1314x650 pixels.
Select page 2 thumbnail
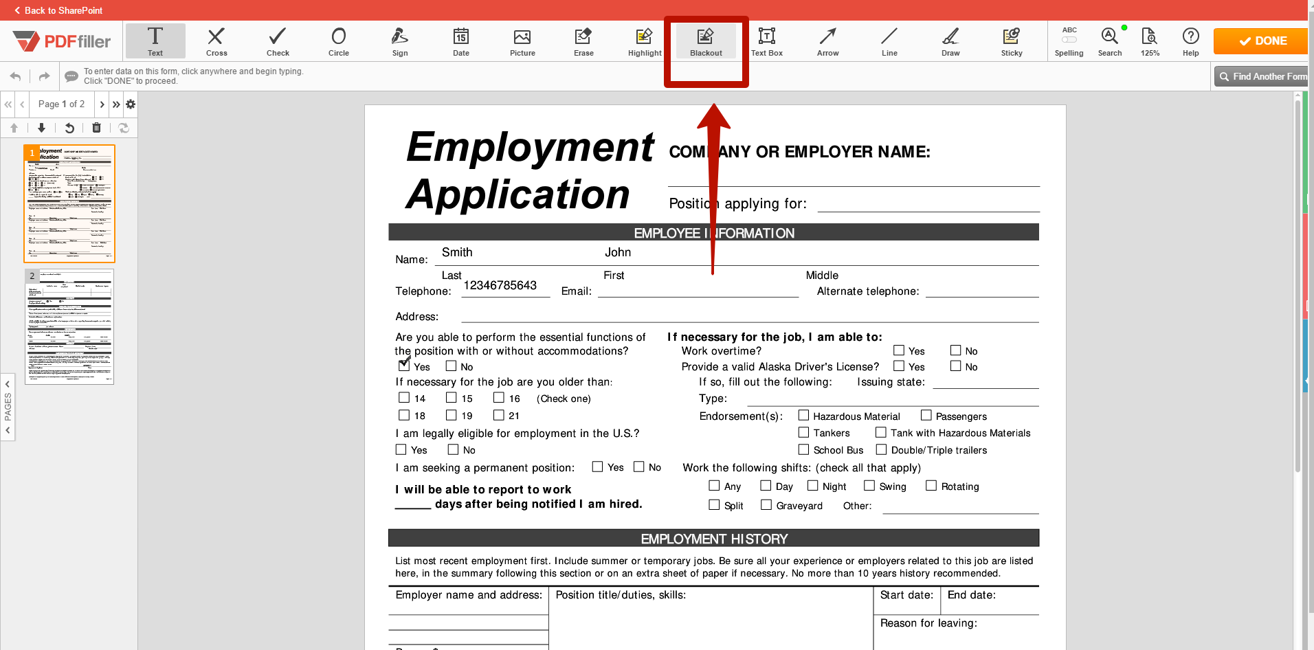tap(69, 326)
